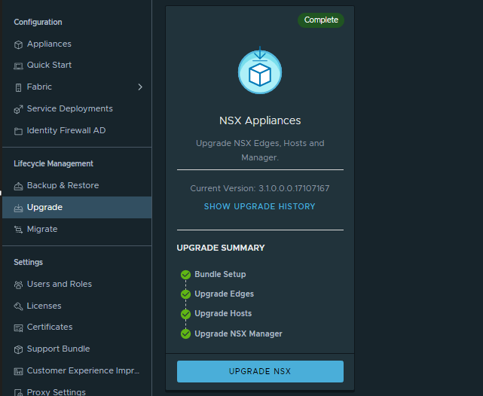Click the 'Upgrade NSX Edges, Hosts and Manager' description
This screenshot has width=483, height=396.
(x=260, y=151)
